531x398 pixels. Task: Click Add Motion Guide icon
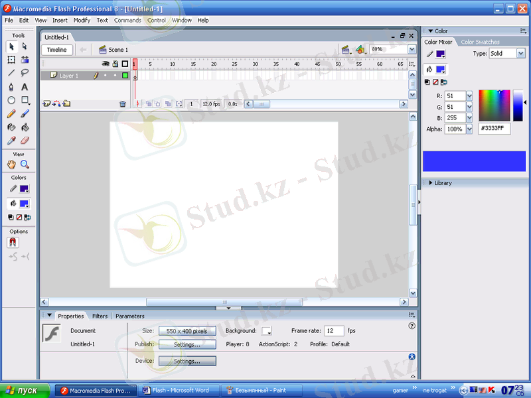pos(56,103)
